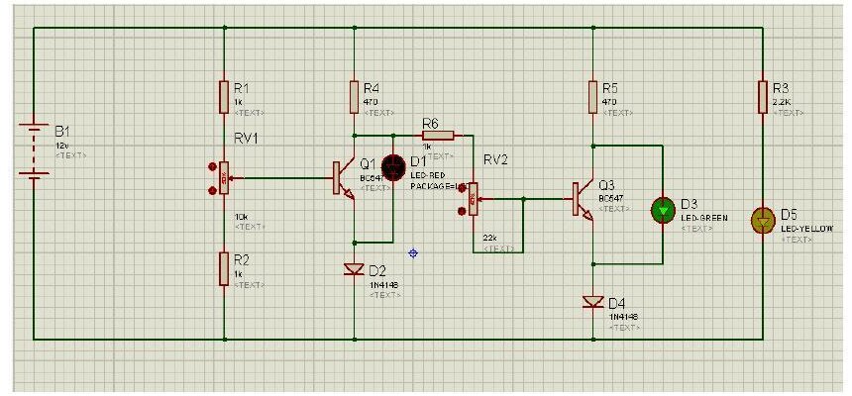Viewport: 852px width, 396px height.
Task: Click the "PACKAGE=LED" property text
Action: click(439, 186)
